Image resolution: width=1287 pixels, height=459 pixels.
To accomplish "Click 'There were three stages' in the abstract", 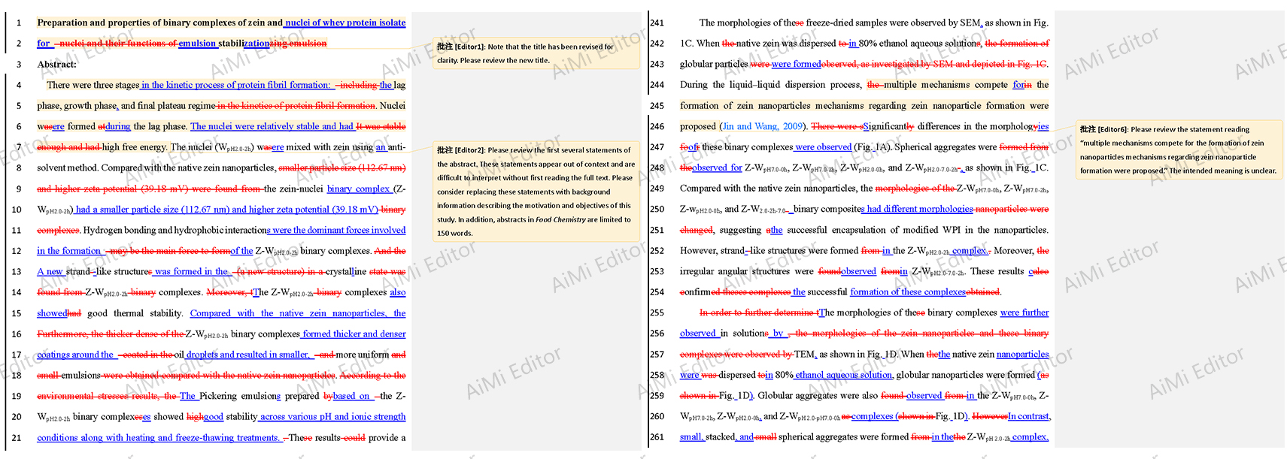I will [x=93, y=85].
